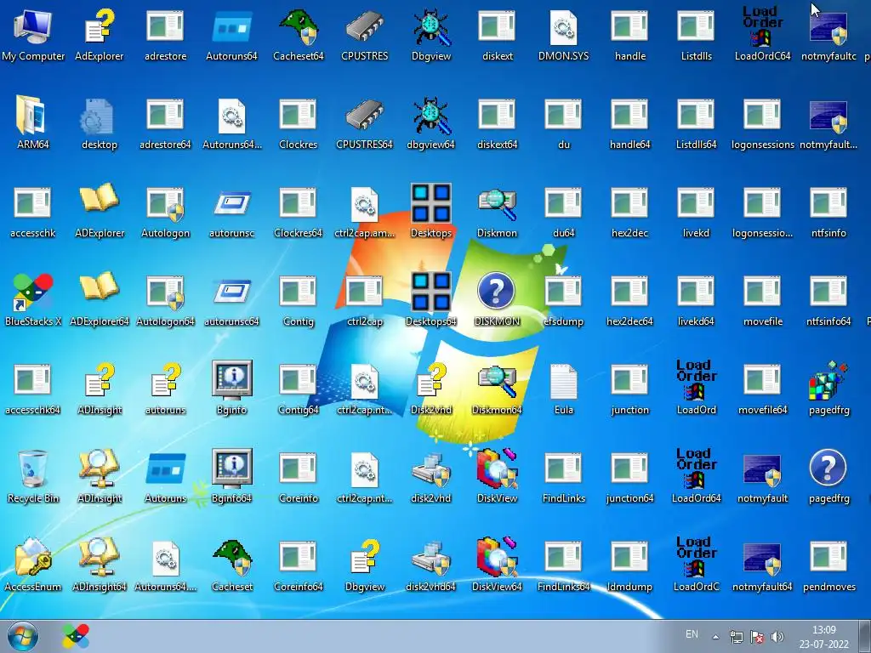The width and height of the screenshot is (871, 653).
Task: Select the Cacheset64 chameleon icon
Action: [x=299, y=34]
